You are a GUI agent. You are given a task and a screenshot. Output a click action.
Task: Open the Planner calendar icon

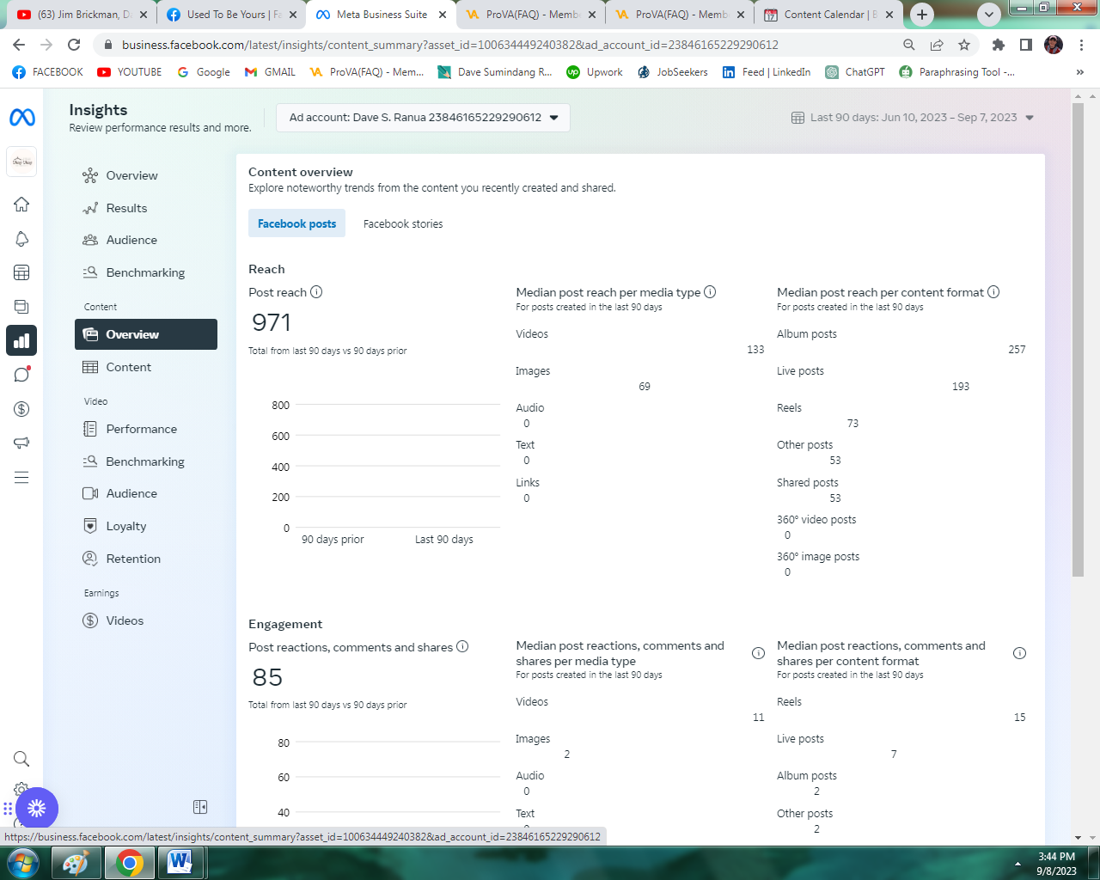[x=21, y=272]
